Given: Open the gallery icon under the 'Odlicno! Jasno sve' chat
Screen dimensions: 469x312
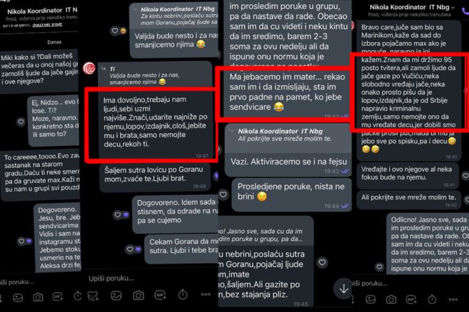Looking at the screenshot, I should click(x=370, y=299).
